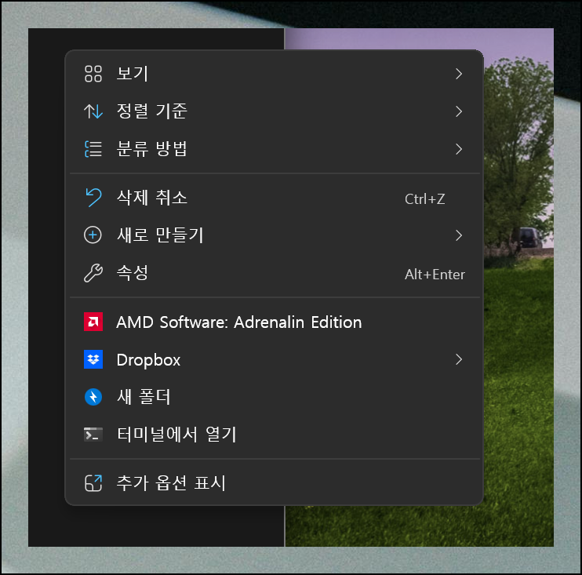Expand the 보기 submenu chevron
The height and width of the screenshot is (575, 582).
click(x=459, y=74)
